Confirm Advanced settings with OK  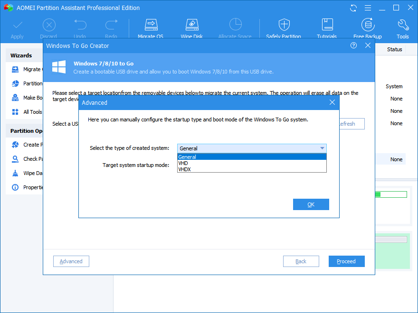coord(311,204)
